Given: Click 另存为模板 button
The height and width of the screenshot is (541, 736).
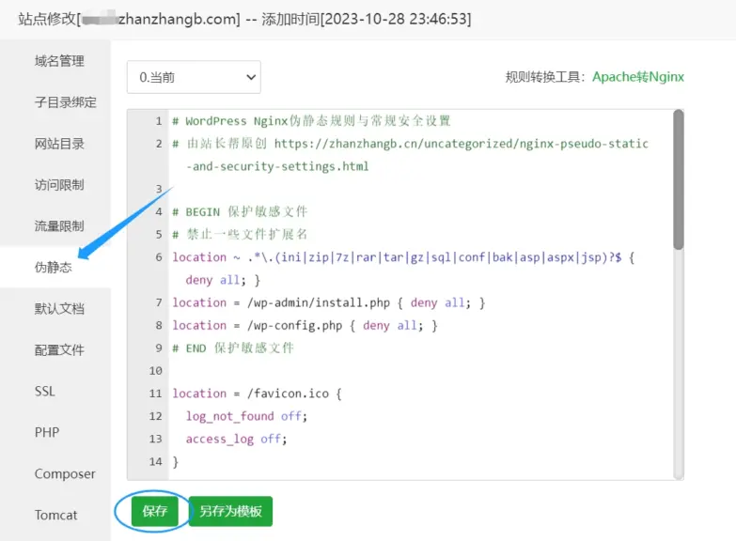Looking at the screenshot, I should pyautogui.click(x=230, y=512).
